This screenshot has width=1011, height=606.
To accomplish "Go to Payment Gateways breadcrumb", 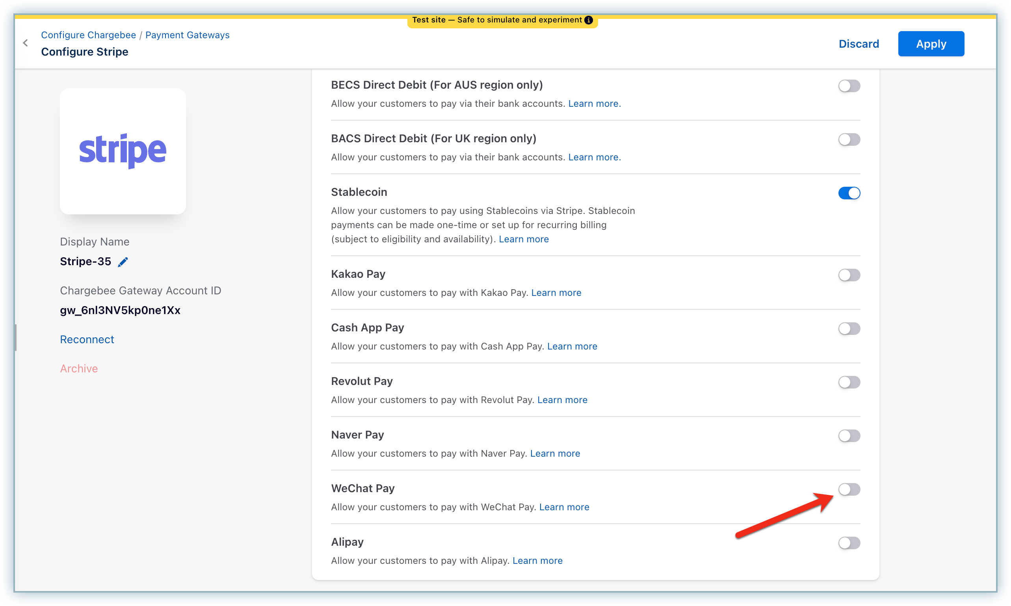I will [x=188, y=35].
